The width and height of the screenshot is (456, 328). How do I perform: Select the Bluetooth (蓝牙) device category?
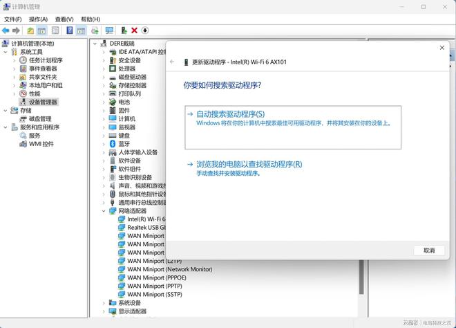point(124,144)
